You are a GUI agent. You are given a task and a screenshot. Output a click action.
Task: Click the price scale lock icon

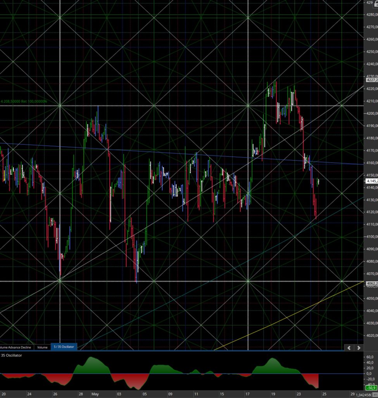(376, 3)
